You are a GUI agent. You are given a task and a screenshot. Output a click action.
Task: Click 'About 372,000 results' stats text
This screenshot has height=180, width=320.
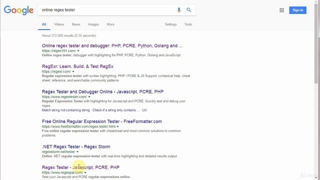[x=69, y=35]
